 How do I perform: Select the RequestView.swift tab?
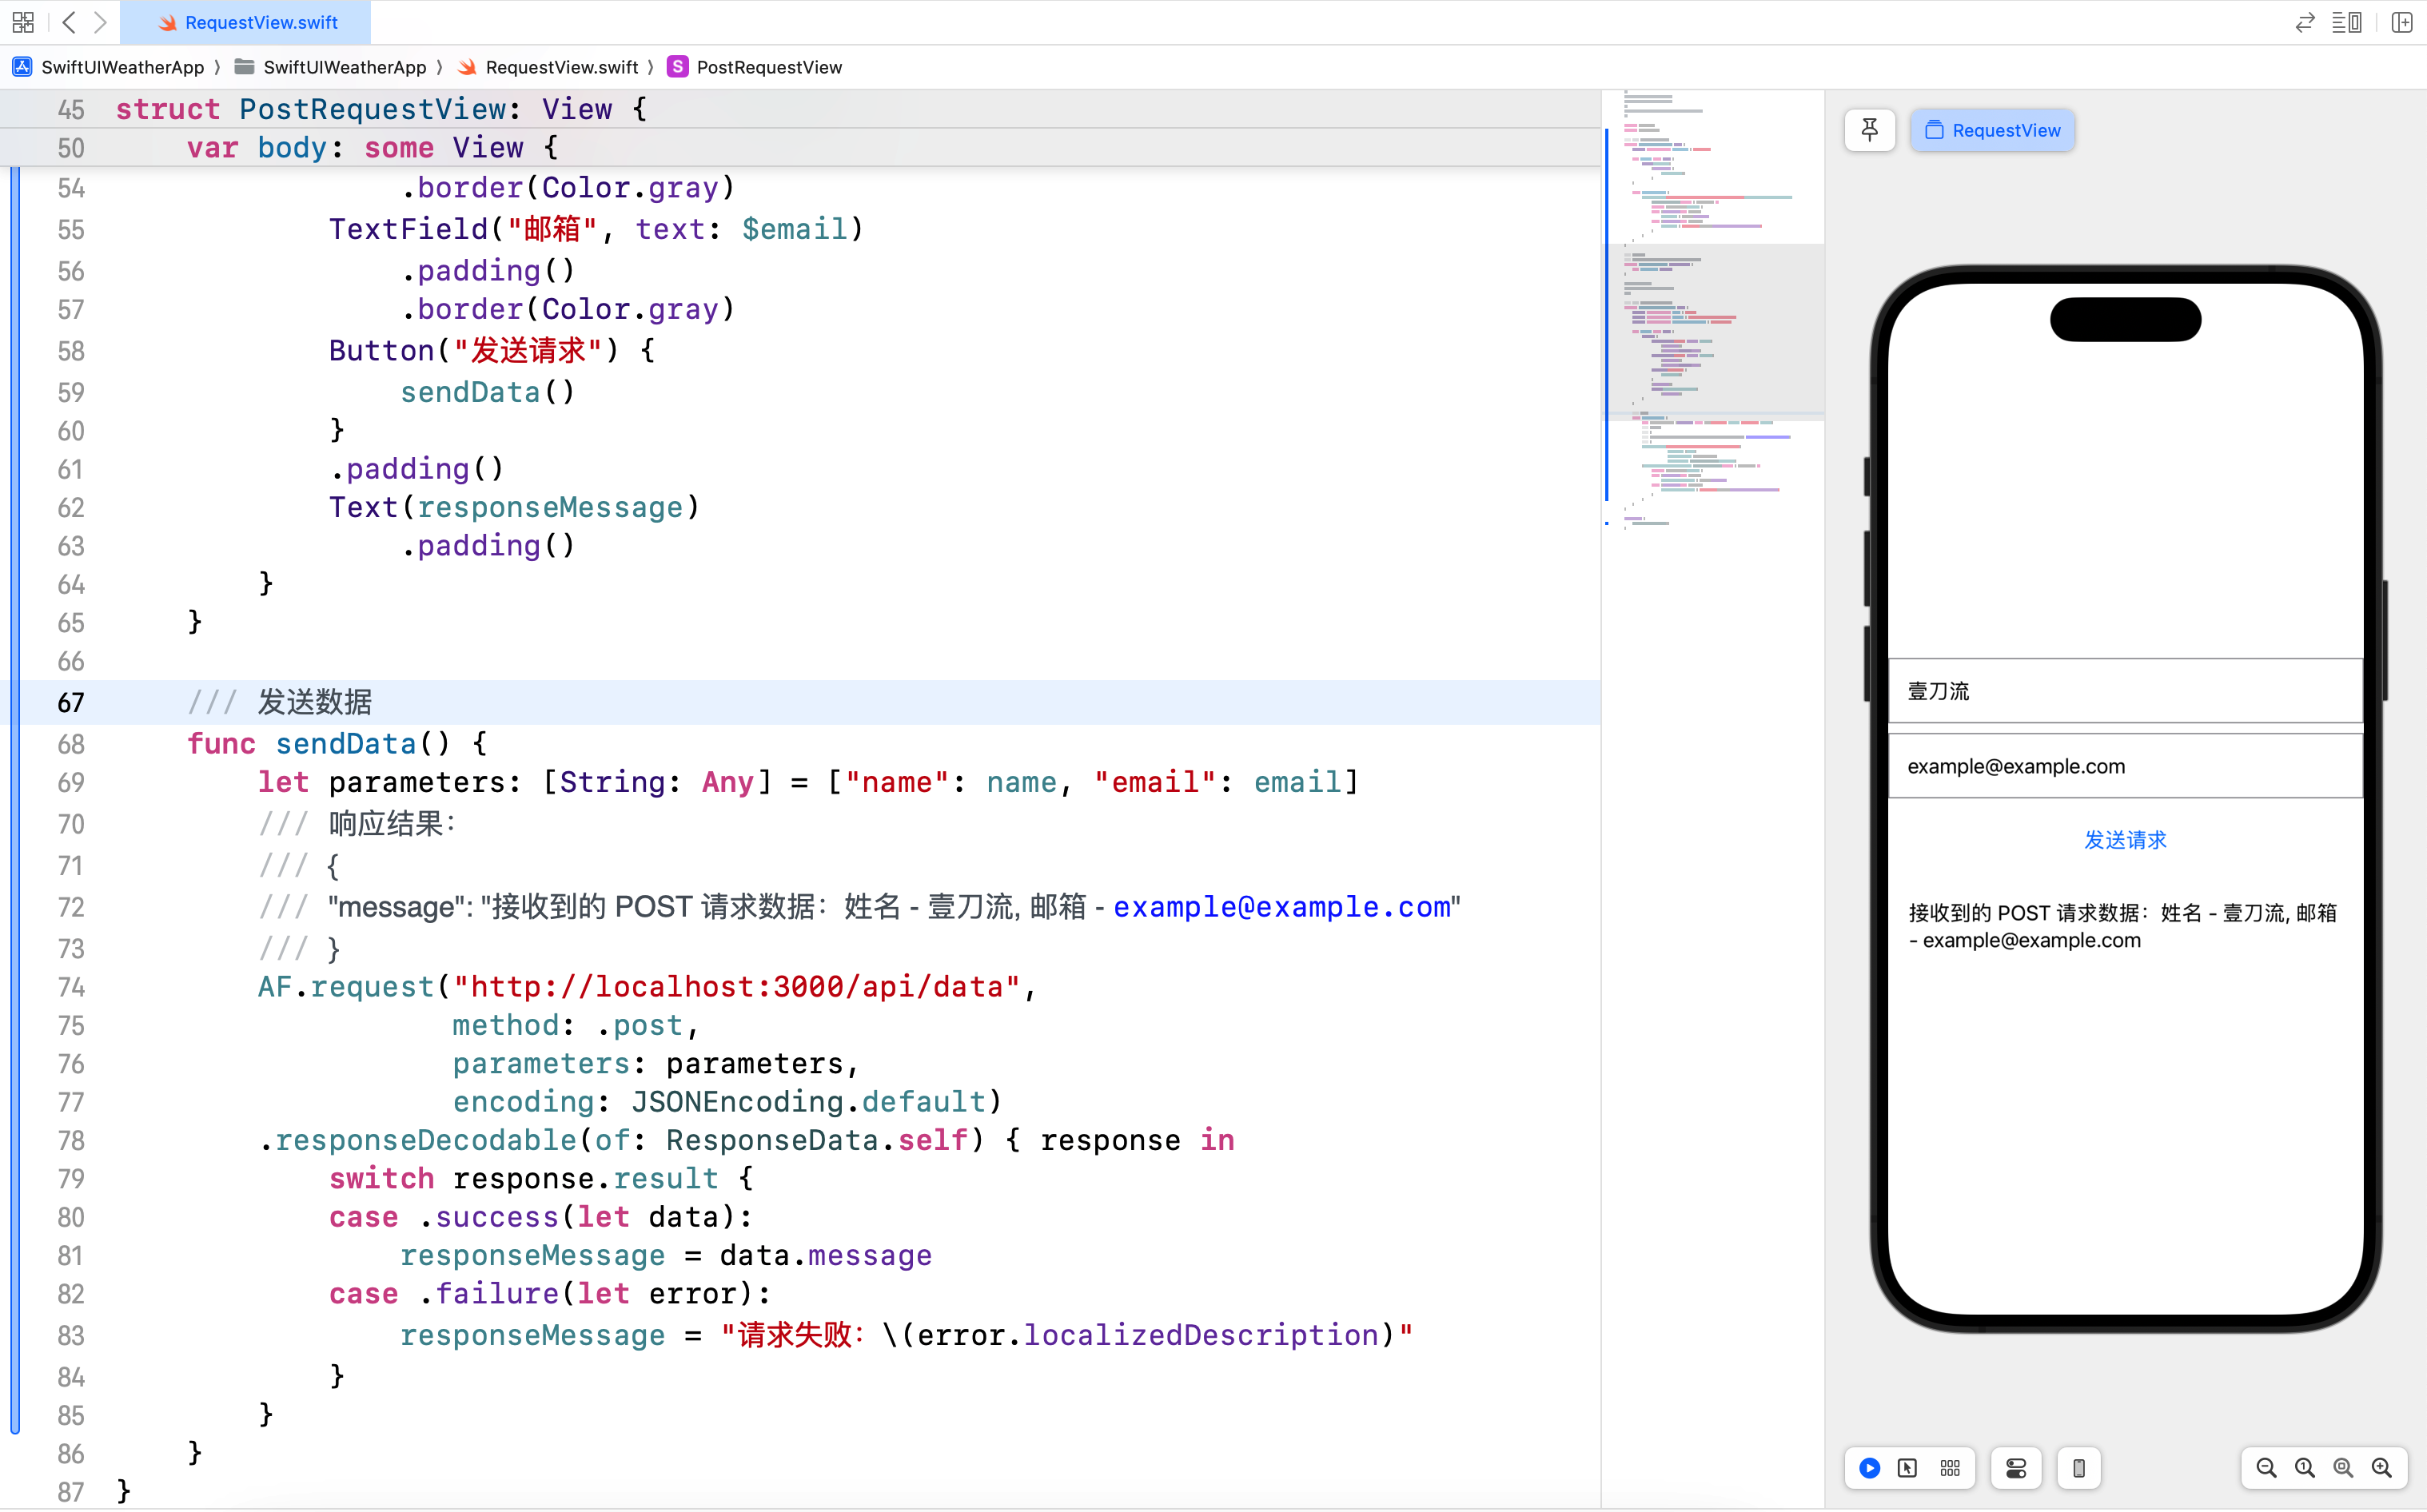[x=246, y=22]
